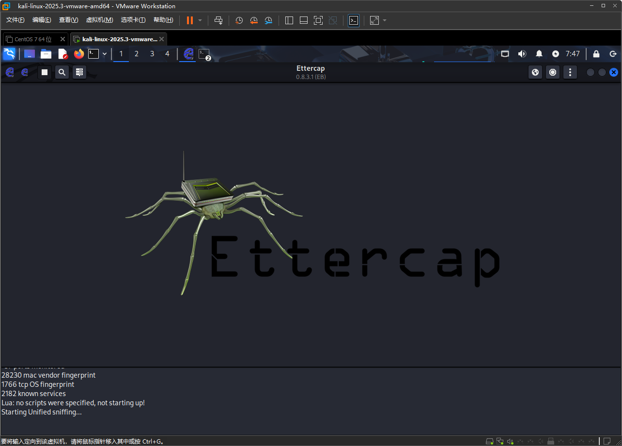Revert the VM to a previous snapshot

pos(254,20)
